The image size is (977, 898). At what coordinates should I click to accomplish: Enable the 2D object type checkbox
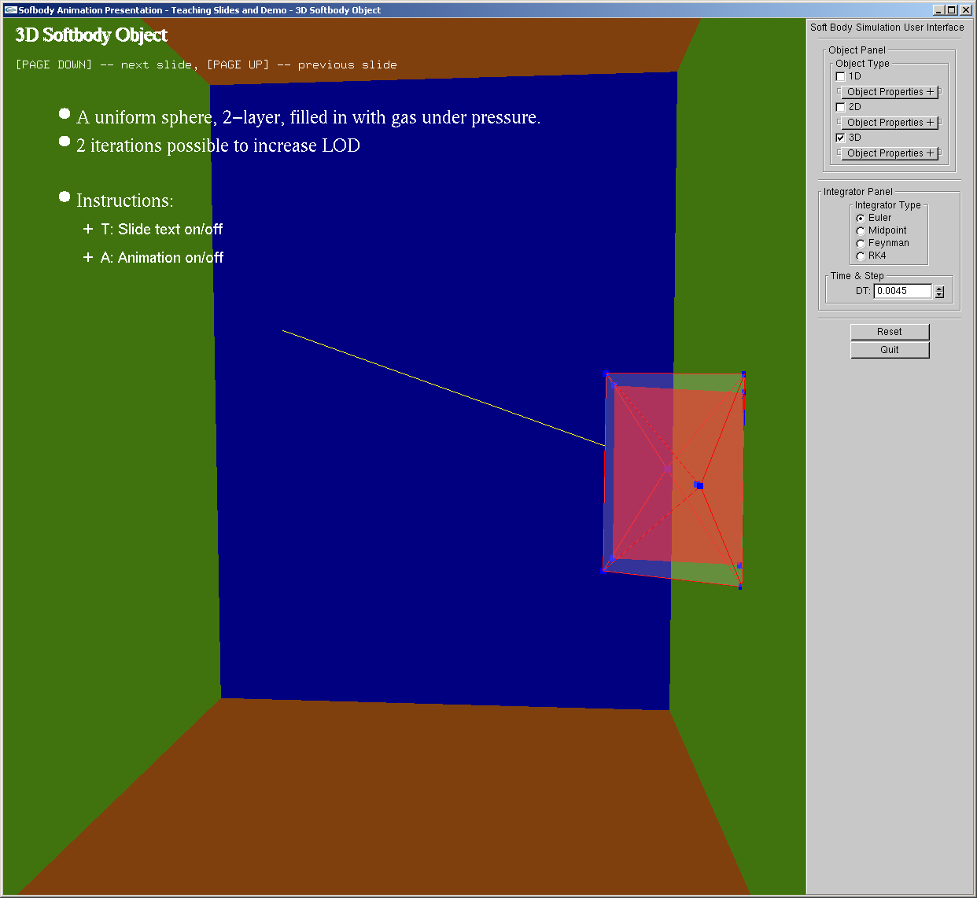[840, 107]
